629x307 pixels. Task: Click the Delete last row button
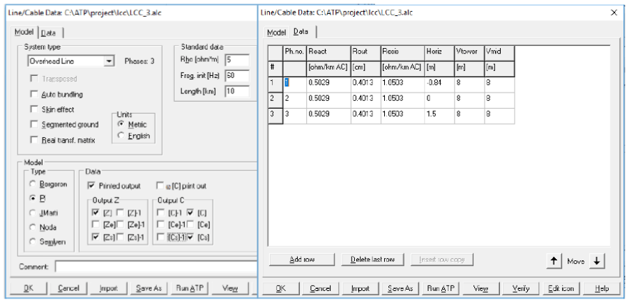372,260
